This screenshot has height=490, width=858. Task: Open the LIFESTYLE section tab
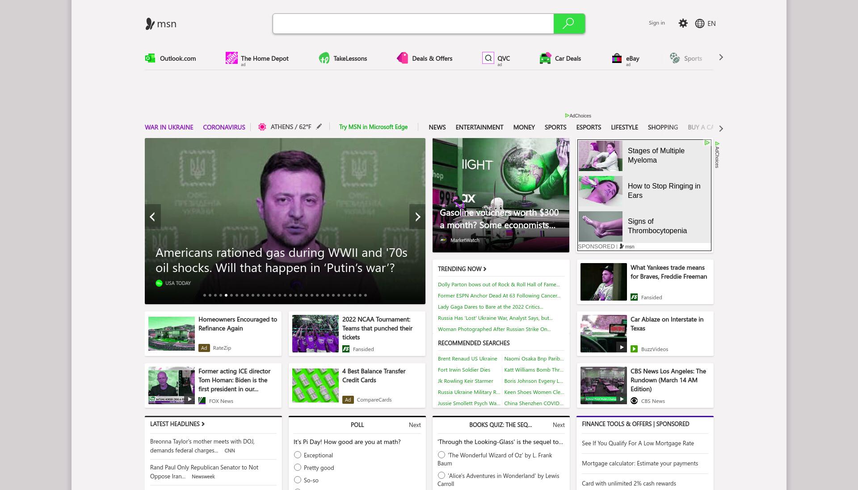624,127
